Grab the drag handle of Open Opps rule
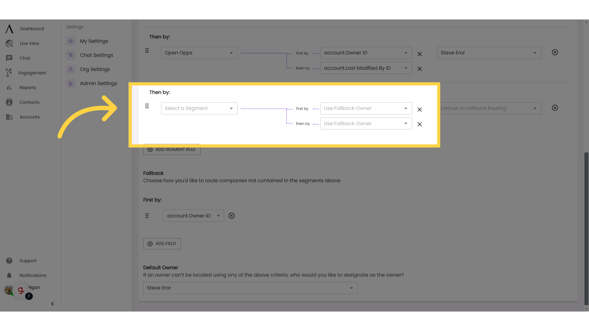Viewport: 589px width, 331px height. click(147, 51)
